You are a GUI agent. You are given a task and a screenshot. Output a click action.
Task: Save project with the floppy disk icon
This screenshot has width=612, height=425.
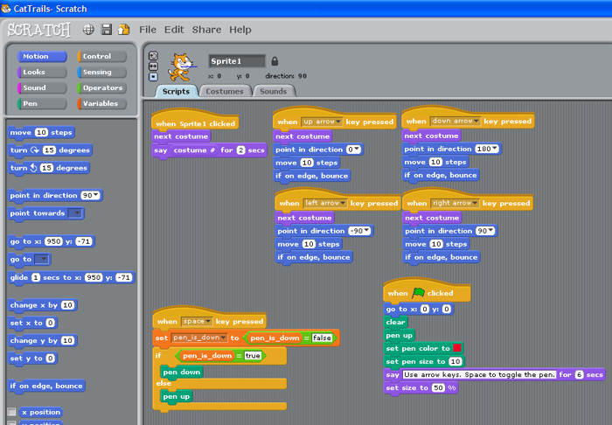(106, 30)
